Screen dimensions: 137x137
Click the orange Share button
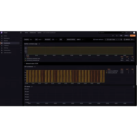(x=132, y=36)
